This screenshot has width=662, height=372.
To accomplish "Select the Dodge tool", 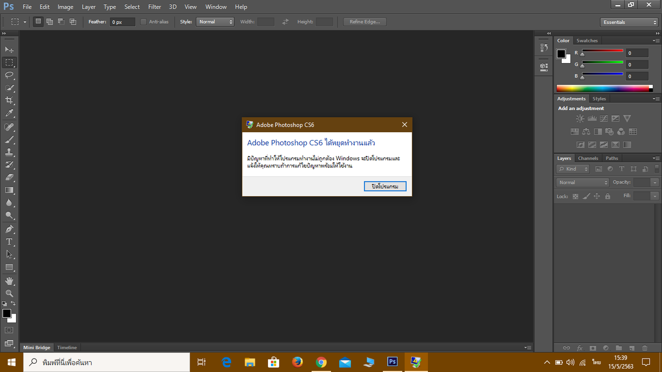I will (x=9, y=215).
